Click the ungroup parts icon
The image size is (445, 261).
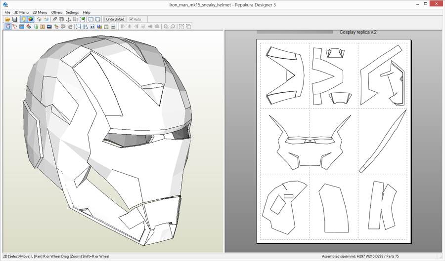pos(188,27)
